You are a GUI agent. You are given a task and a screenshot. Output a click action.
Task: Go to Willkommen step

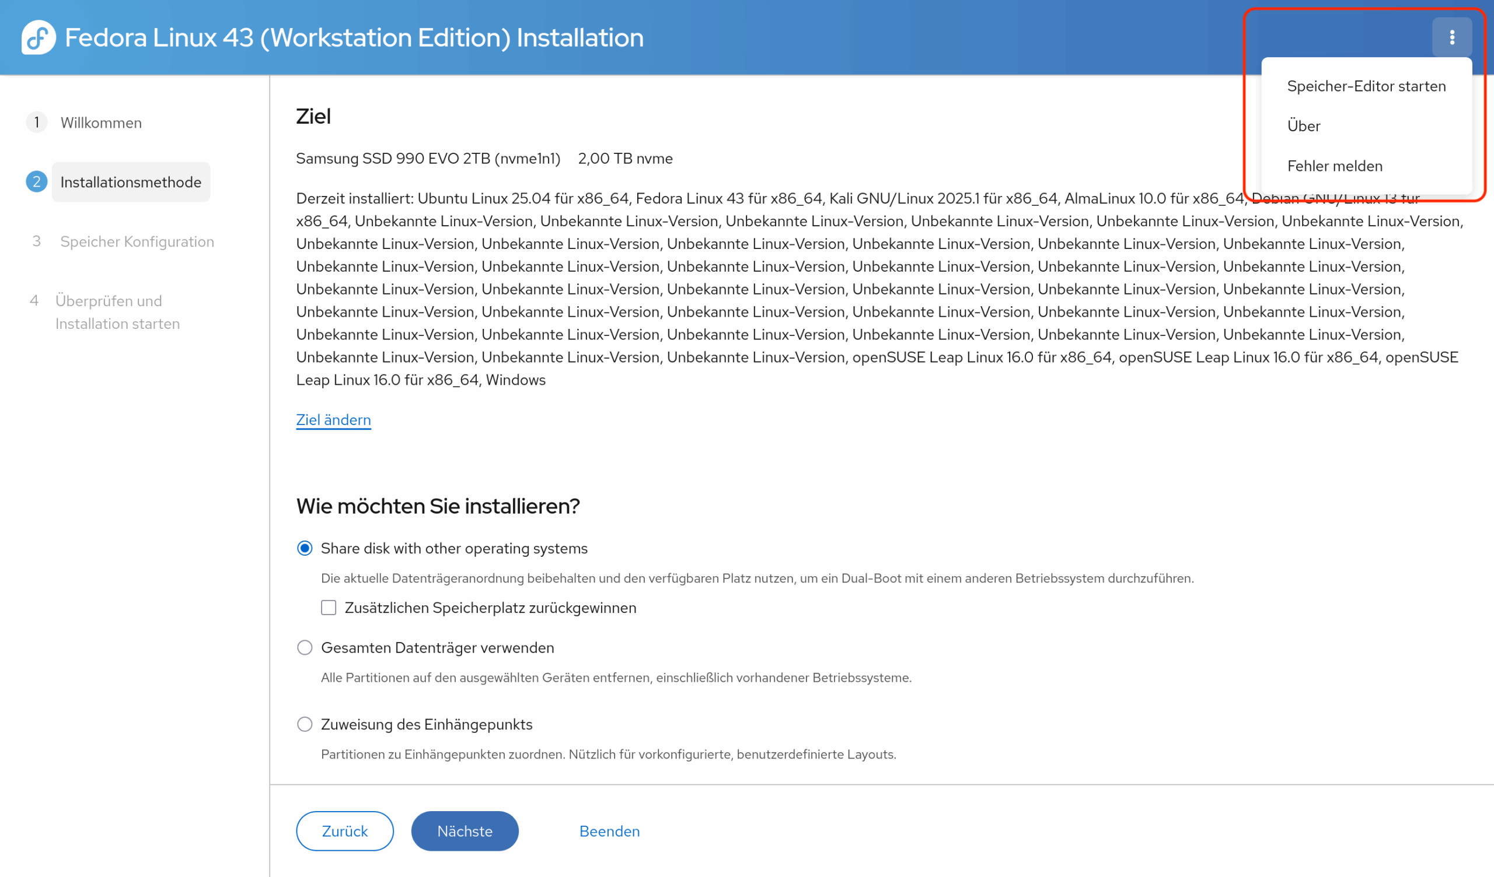coord(101,122)
